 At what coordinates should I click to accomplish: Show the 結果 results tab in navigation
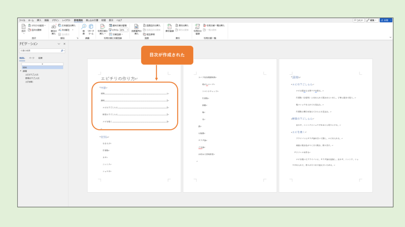40,58
